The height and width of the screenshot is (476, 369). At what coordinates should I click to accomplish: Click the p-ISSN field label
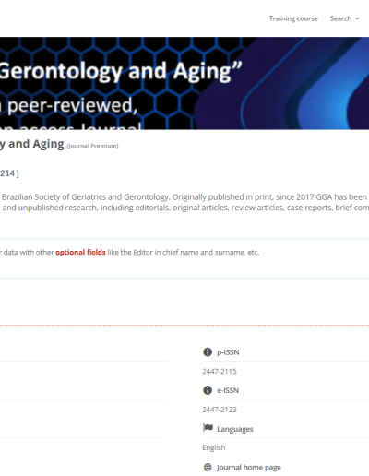[x=228, y=352]
